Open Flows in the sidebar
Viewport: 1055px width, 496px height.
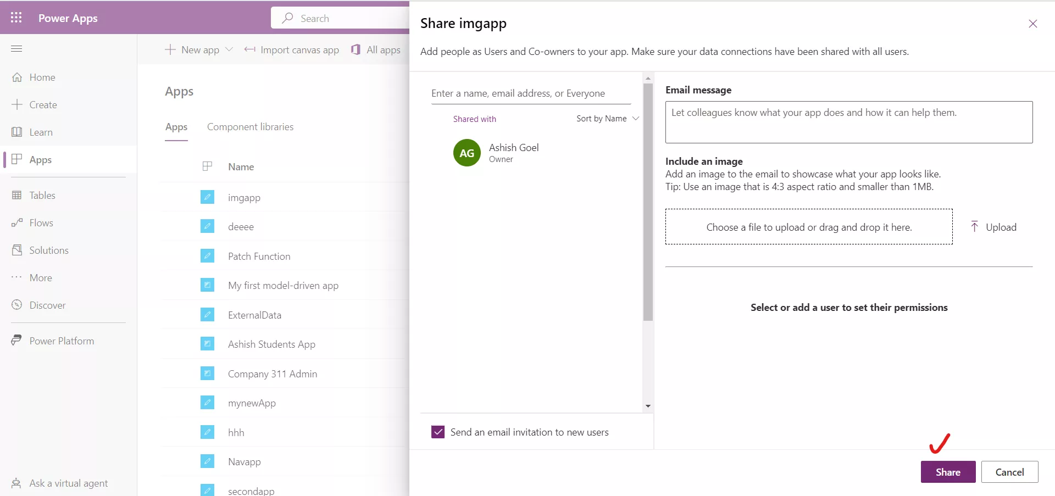coord(41,223)
